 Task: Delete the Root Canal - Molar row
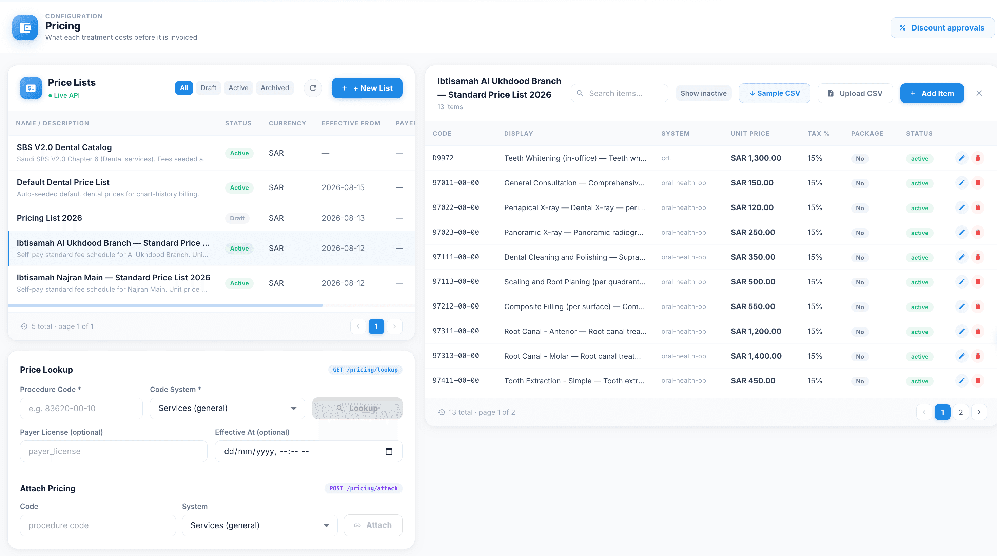point(978,356)
